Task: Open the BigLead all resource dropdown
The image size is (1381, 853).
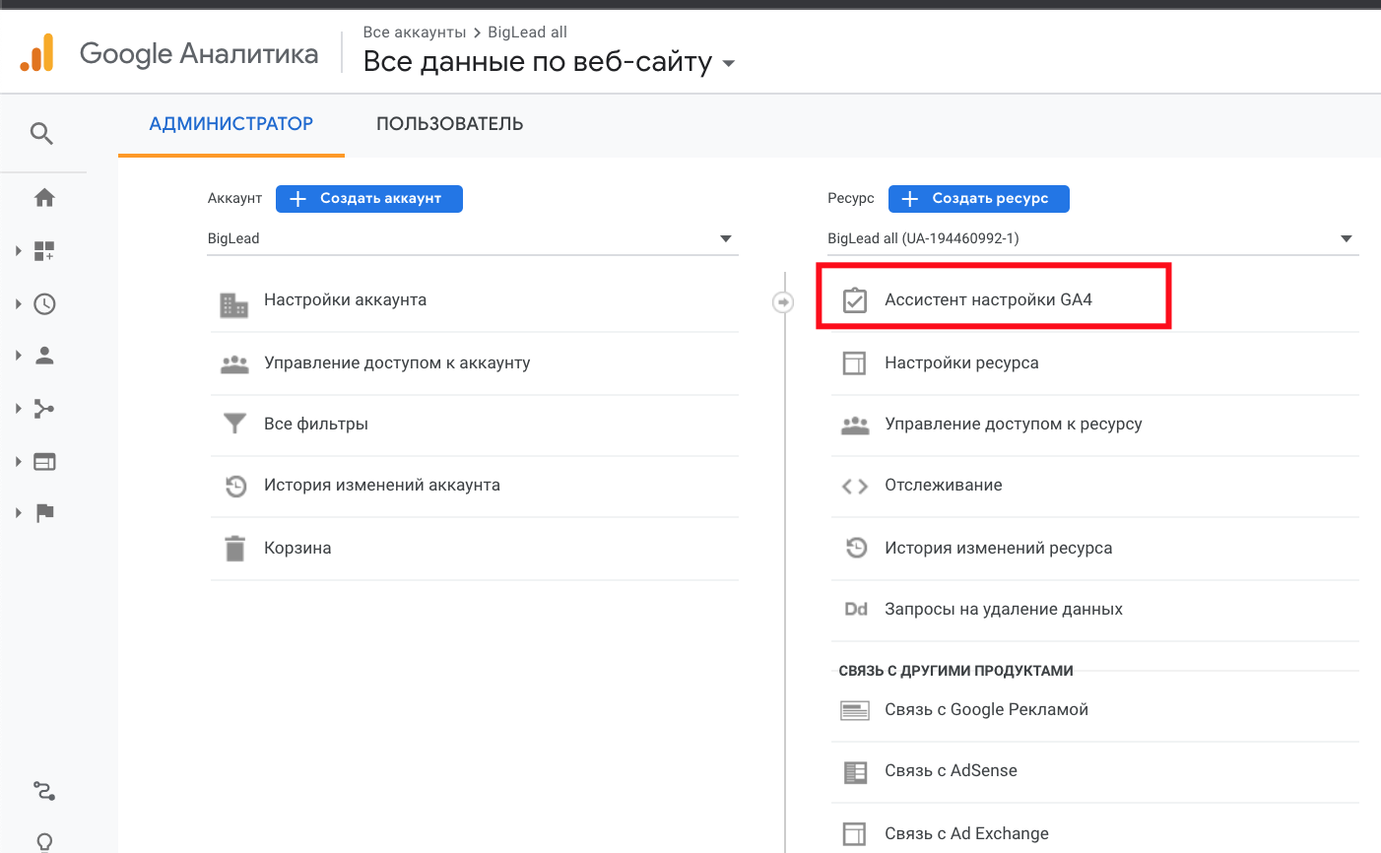Action: click(1091, 238)
